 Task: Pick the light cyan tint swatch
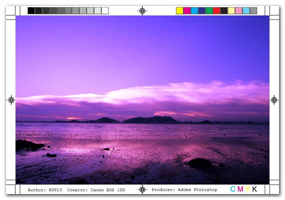point(246,11)
